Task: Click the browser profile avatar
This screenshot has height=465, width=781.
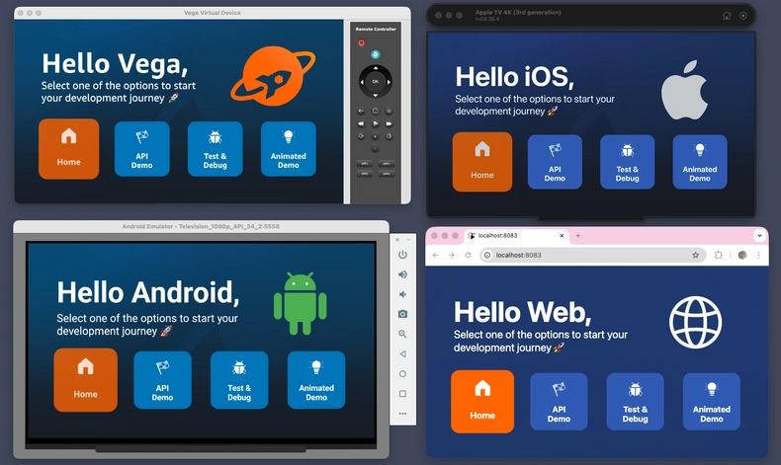Action: click(742, 255)
